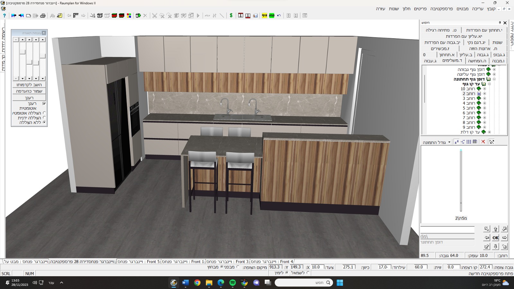Toggle the רענן אוטומטית checkbox
The width and height of the screenshot is (514, 289).
44,104
